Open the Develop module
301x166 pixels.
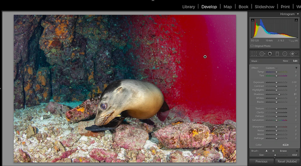209,7
